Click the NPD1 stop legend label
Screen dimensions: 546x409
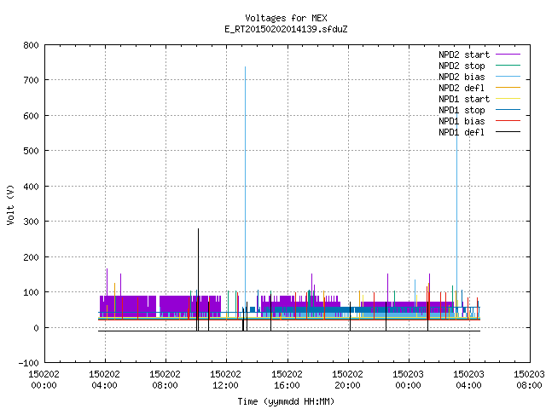pos(462,110)
